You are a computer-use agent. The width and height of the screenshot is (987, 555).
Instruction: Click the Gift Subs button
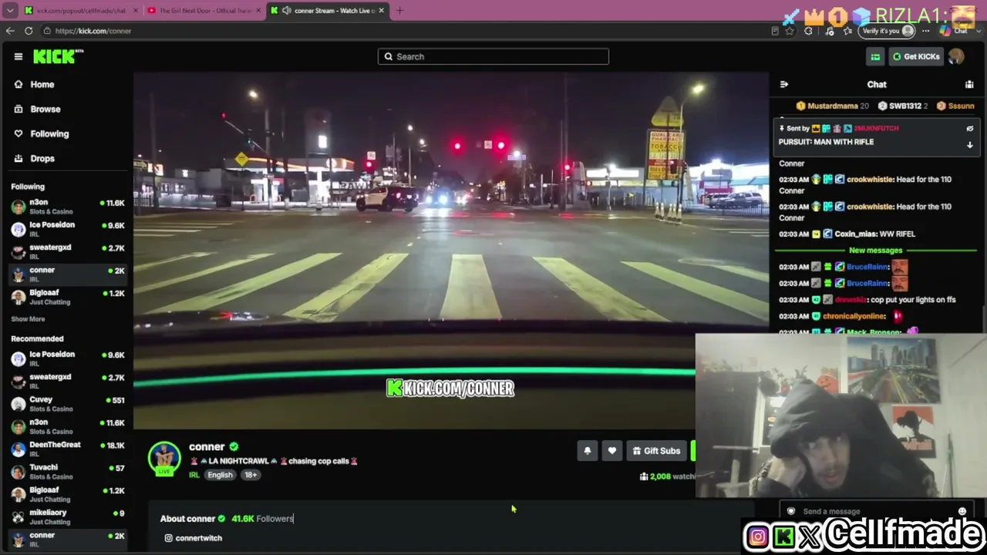tap(656, 451)
